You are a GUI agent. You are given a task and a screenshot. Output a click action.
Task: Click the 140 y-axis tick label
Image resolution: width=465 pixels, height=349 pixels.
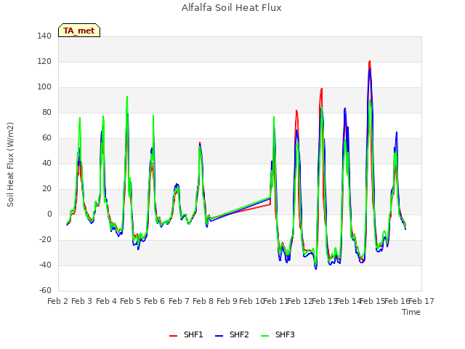click(x=44, y=36)
